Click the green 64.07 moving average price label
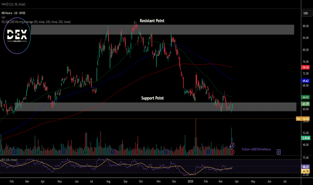The height and width of the screenshot is (185, 313). click(305, 97)
